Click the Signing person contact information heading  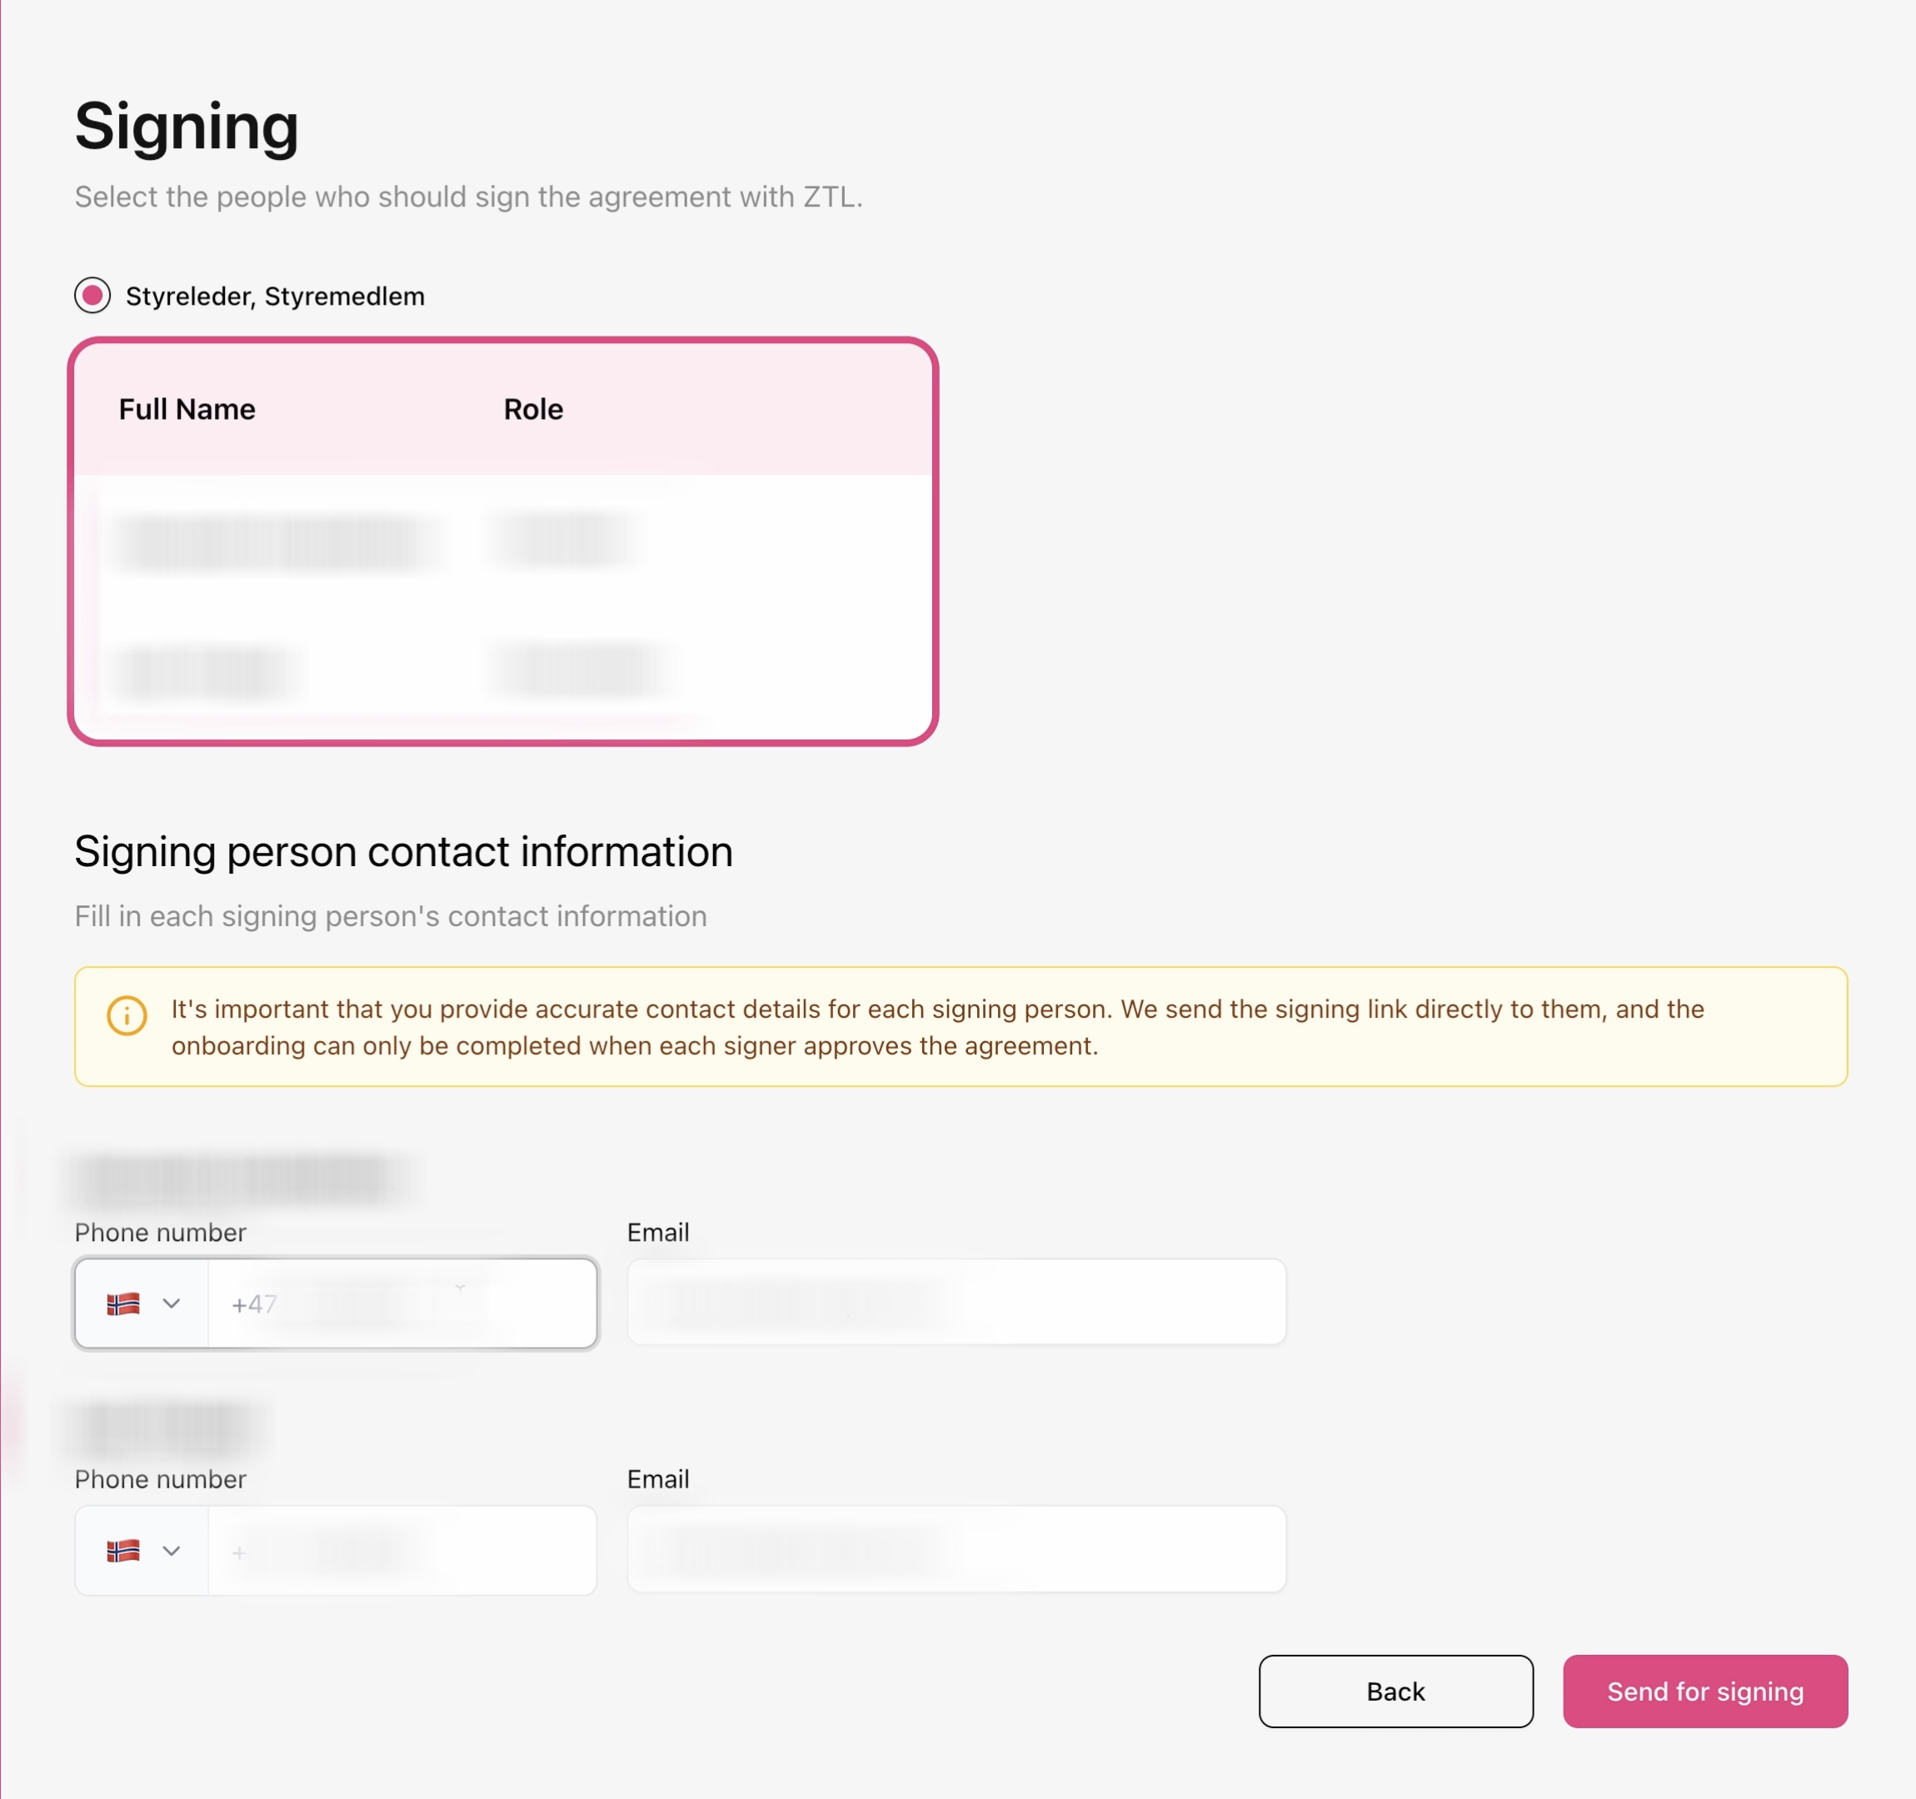(x=403, y=852)
